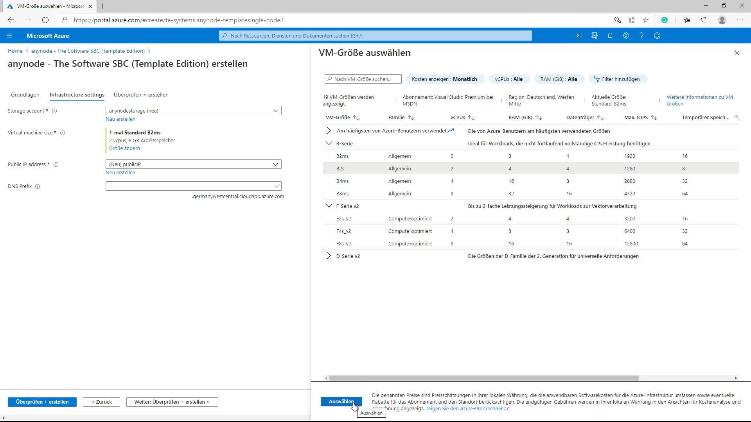The image size is (751, 422).
Task: Click the VM-Größe search box
Action: 363,79
